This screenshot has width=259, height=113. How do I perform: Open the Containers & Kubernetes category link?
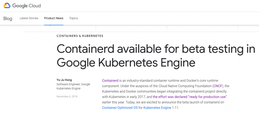tap(80, 36)
